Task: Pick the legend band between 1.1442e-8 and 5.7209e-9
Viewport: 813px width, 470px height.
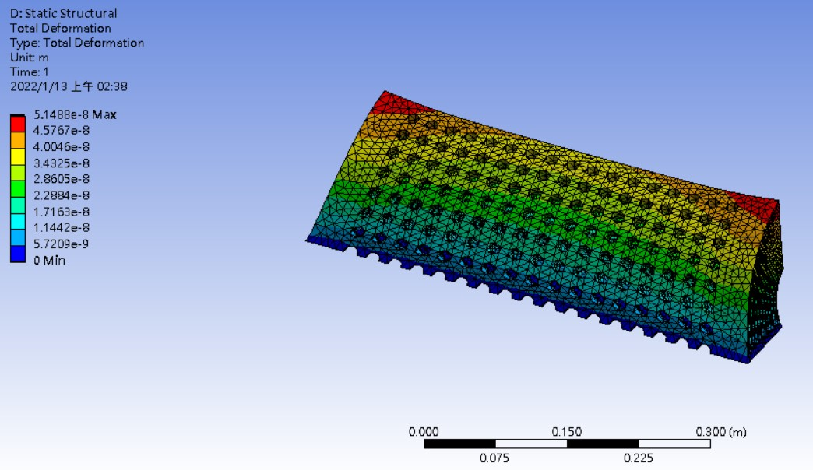Action: [x=18, y=237]
